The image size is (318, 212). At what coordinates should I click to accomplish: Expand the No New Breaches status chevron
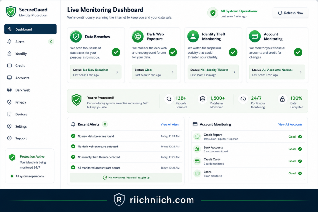(x=117, y=72)
